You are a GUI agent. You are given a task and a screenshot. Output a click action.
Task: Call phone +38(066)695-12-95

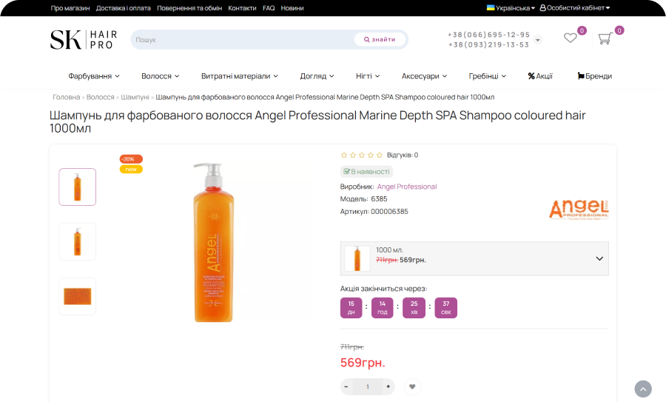point(488,35)
